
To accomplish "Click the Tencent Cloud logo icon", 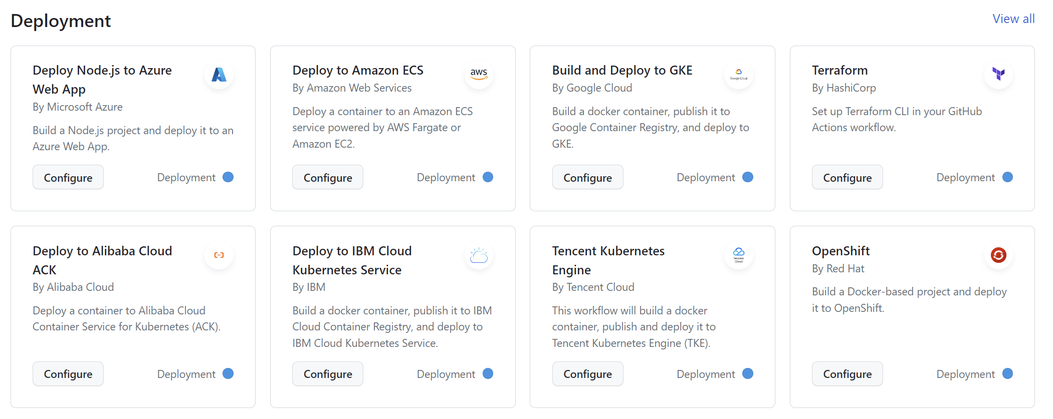I will (739, 255).
